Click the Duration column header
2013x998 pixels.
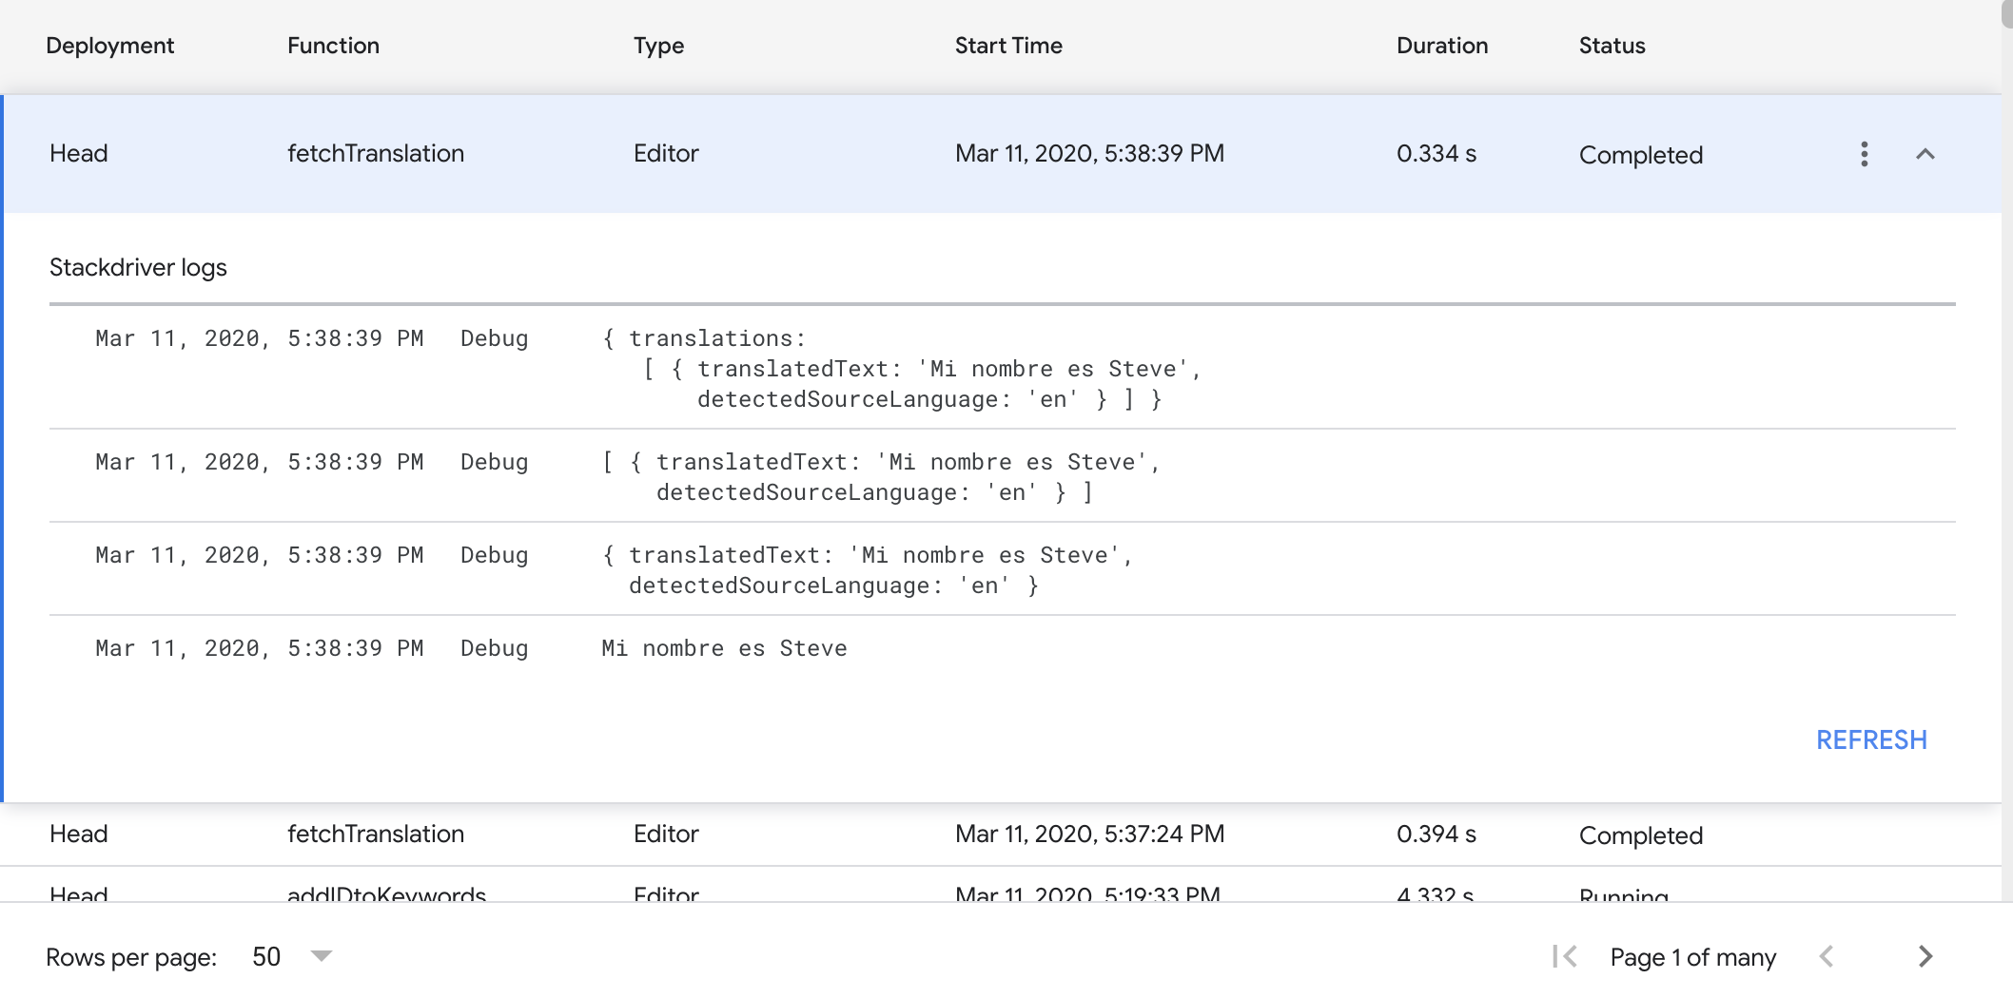point(1441,46)
